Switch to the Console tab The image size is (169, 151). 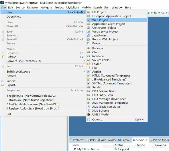(x=124, y=140)
